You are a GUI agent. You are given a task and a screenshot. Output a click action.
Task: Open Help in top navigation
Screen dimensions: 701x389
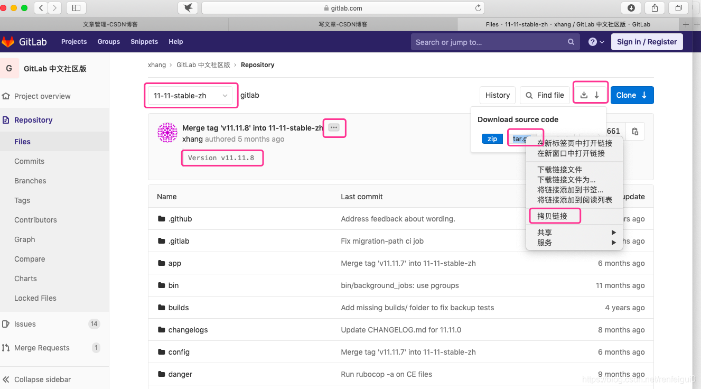point(176,42)
